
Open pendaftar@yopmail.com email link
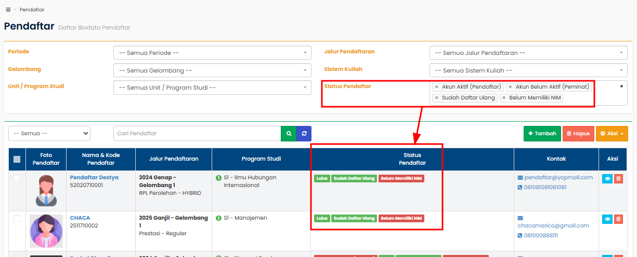[558, 177]
